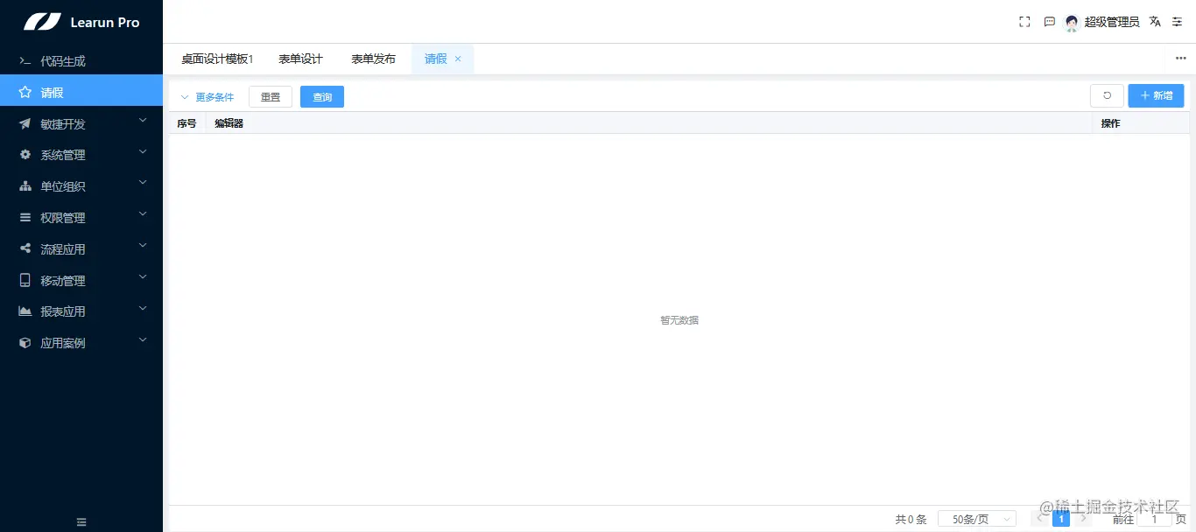Click the blue 查询 search button
The width and height of the screenshot is (1196, 532).
pos(321,96)
